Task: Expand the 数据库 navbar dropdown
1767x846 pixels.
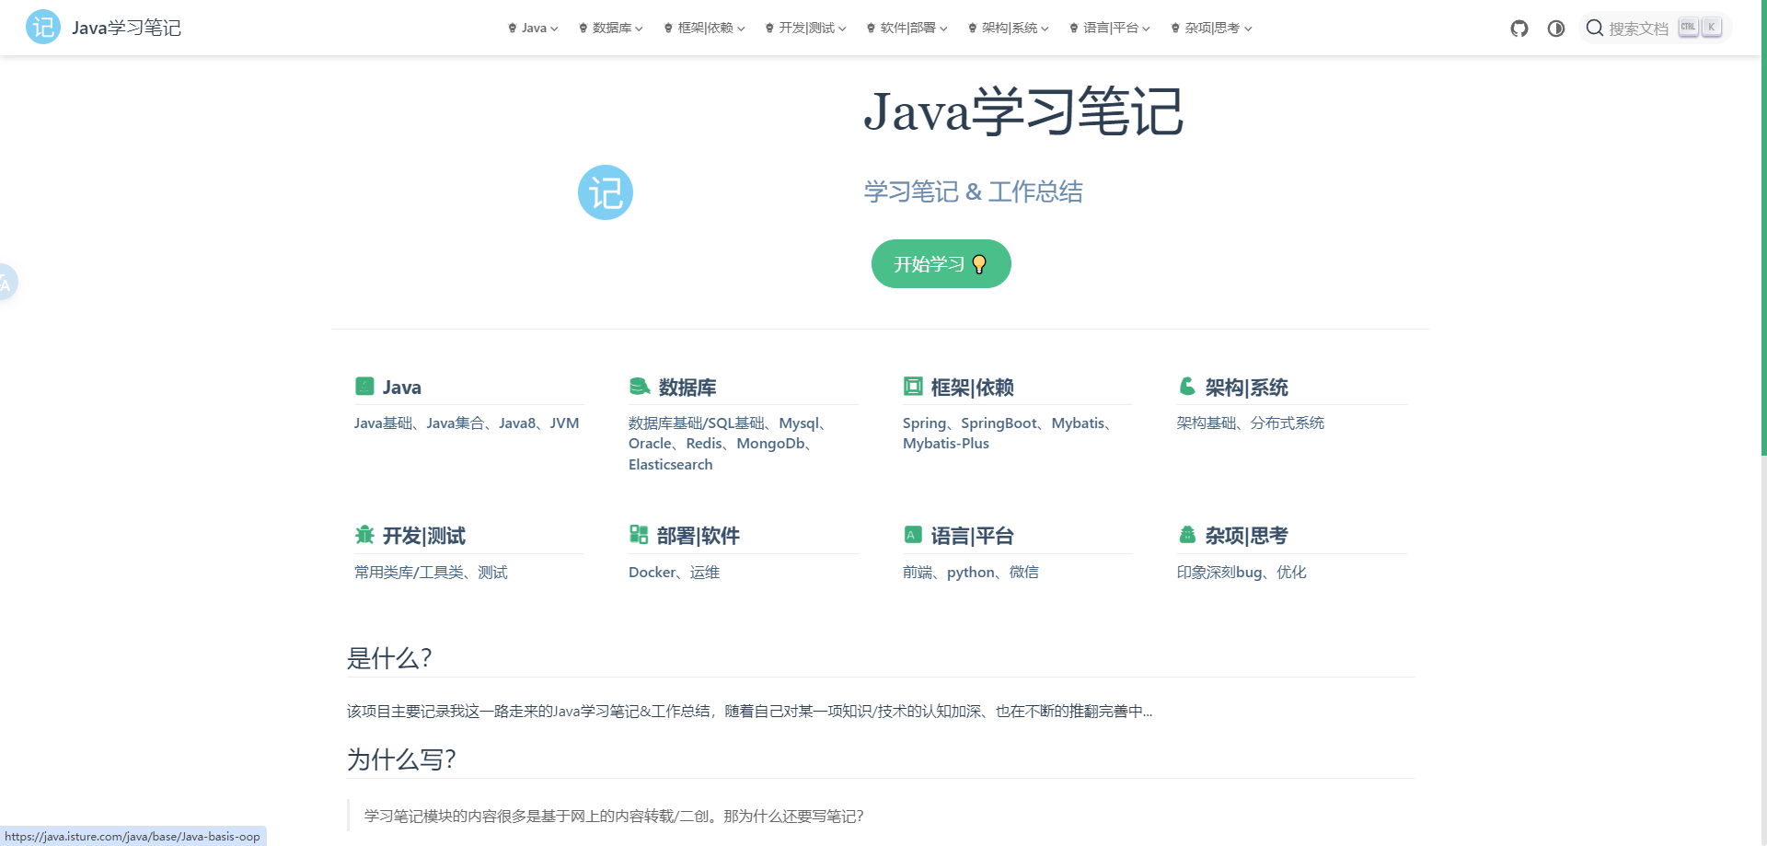Action: click(612, 29)
